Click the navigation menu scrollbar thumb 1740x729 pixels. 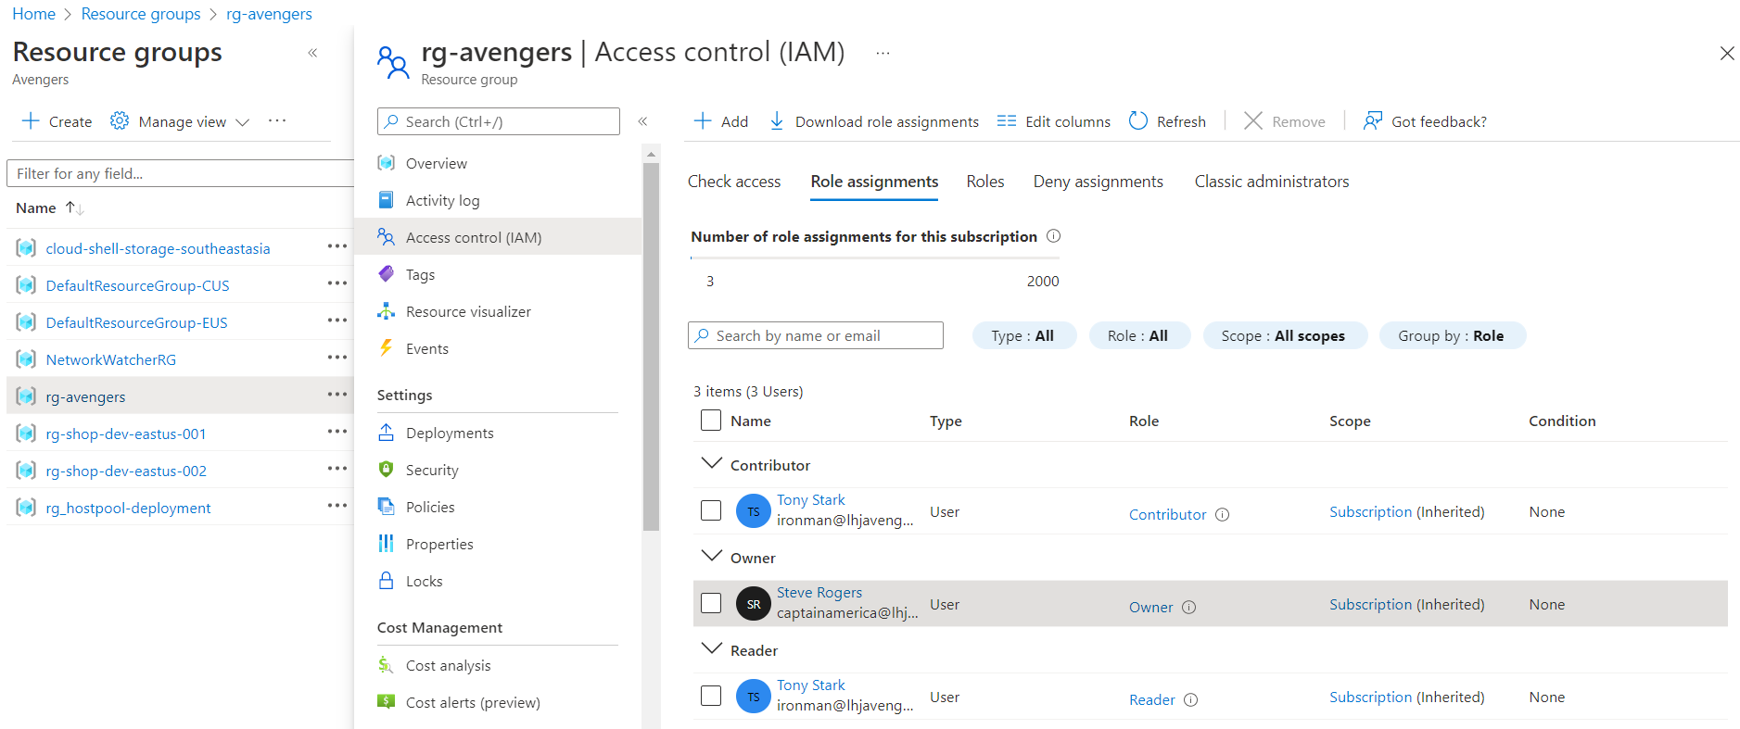pos(651,346)
